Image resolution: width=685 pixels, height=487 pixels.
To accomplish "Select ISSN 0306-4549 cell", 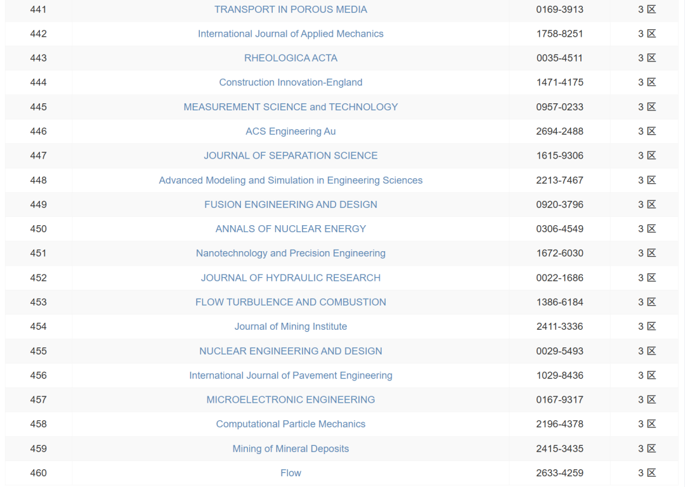I will (559, 229).
